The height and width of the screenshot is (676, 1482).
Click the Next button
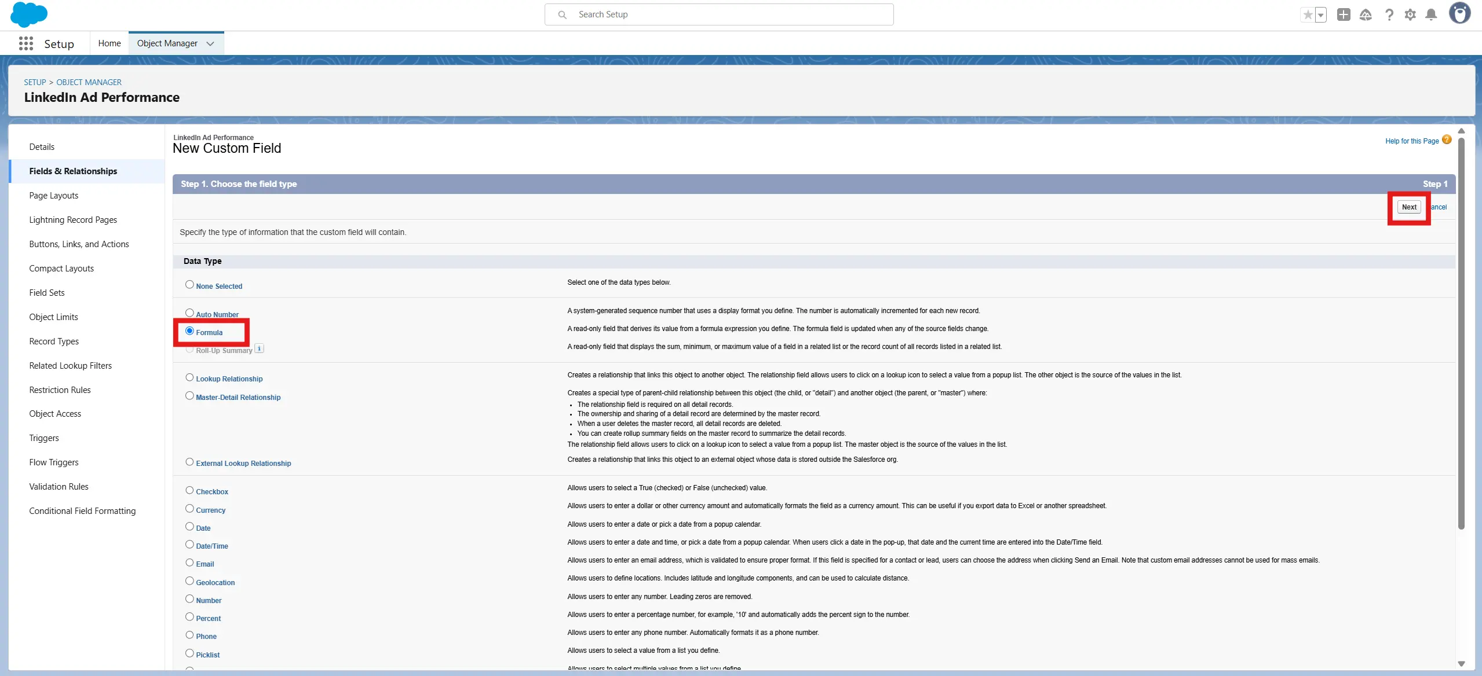click(1409, 207)
